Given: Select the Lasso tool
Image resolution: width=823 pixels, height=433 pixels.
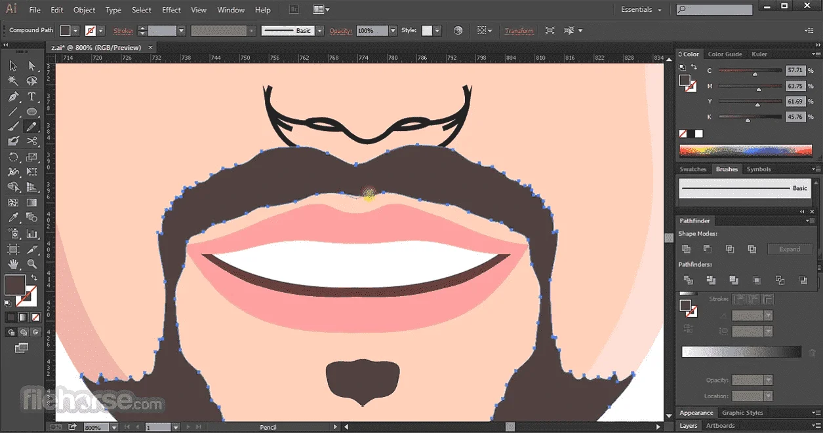Looking at the screenshot, I should tap(31, 81).
